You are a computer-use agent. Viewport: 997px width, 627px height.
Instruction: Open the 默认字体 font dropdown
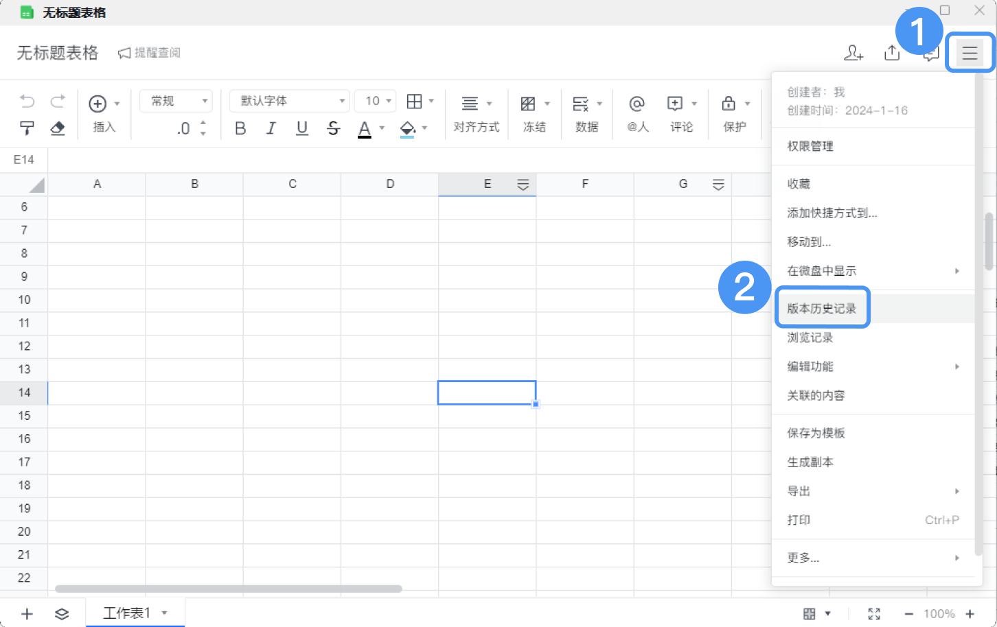pyautogui.click(x=290, y=101)
